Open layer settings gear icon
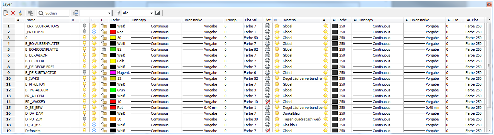The width and height of the screenshot is (494, 135). click(x=30, y=13)
